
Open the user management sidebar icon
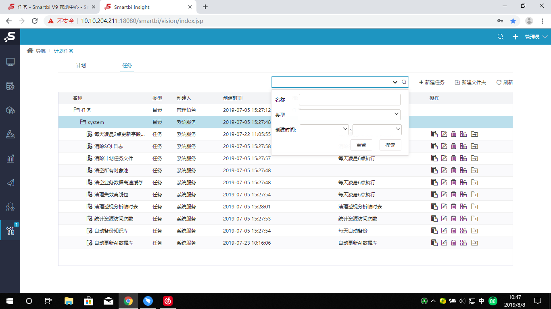10,207
